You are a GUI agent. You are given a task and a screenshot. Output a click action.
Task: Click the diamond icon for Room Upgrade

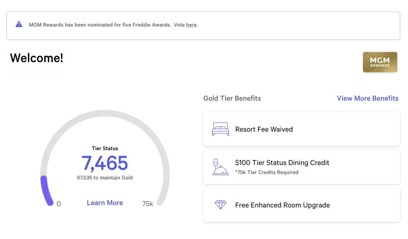tap(220, 205)
